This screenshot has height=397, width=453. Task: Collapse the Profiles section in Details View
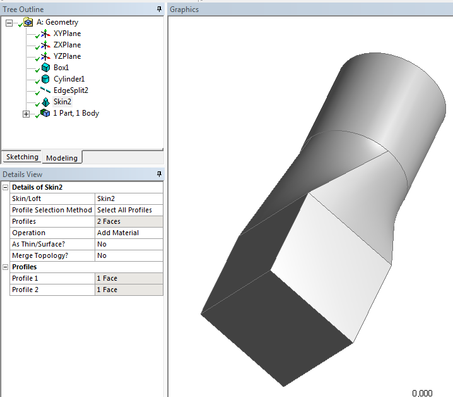pos(5,267)
